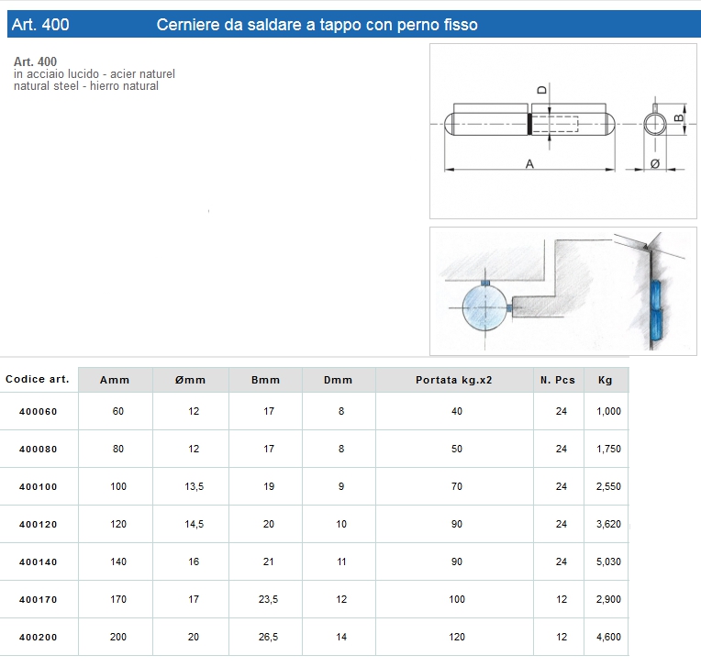Image resolution: width=701 pixels, height=667 pixels.
Task: Open article code 400080 row
Action: [39, 450]
